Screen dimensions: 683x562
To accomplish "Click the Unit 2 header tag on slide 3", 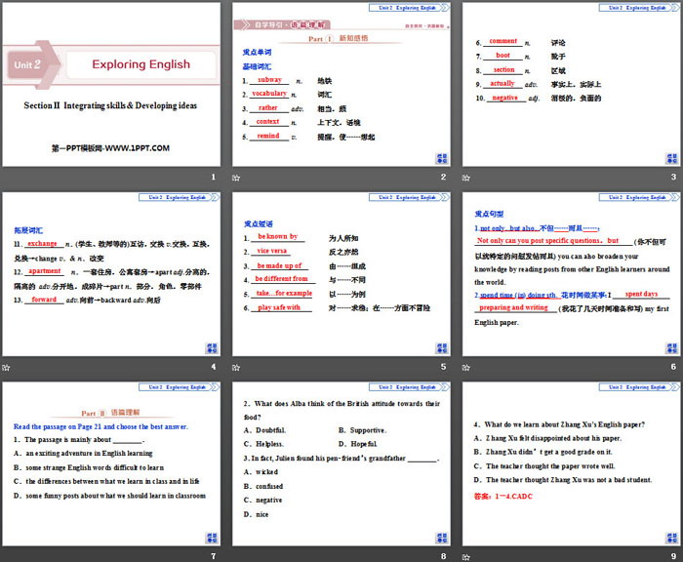I will pyautogui.click(x=639, y=8).
